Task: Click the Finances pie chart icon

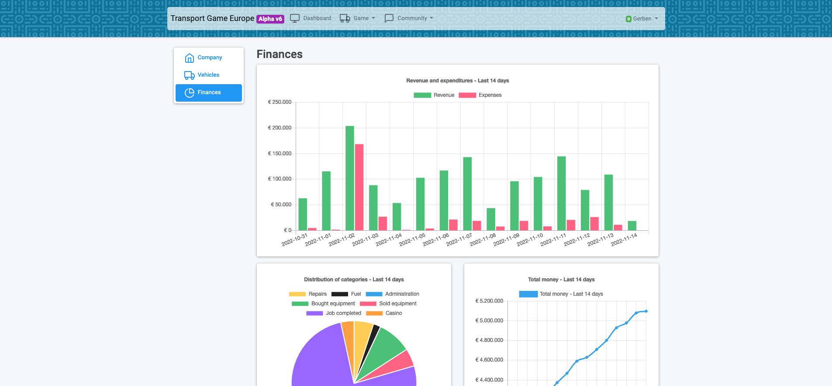Action: [190, 93]
